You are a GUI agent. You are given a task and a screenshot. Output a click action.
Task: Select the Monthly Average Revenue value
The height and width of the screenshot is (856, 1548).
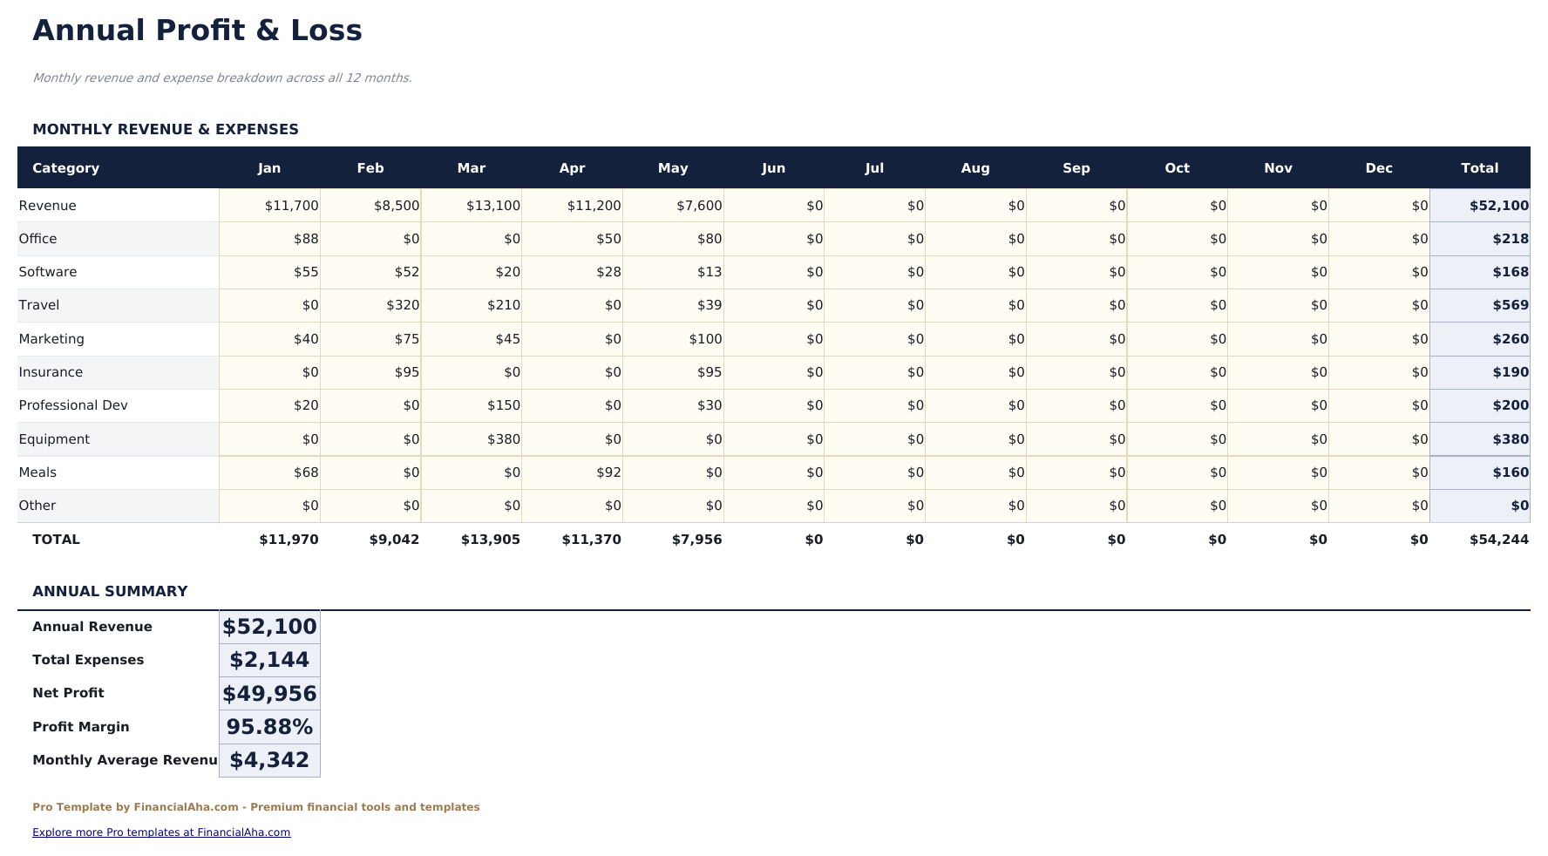[x=269, y=759]
